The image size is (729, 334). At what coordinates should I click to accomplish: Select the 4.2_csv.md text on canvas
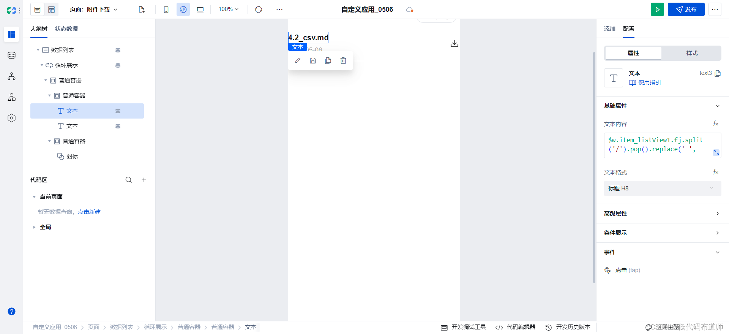[x=308, y=38]
